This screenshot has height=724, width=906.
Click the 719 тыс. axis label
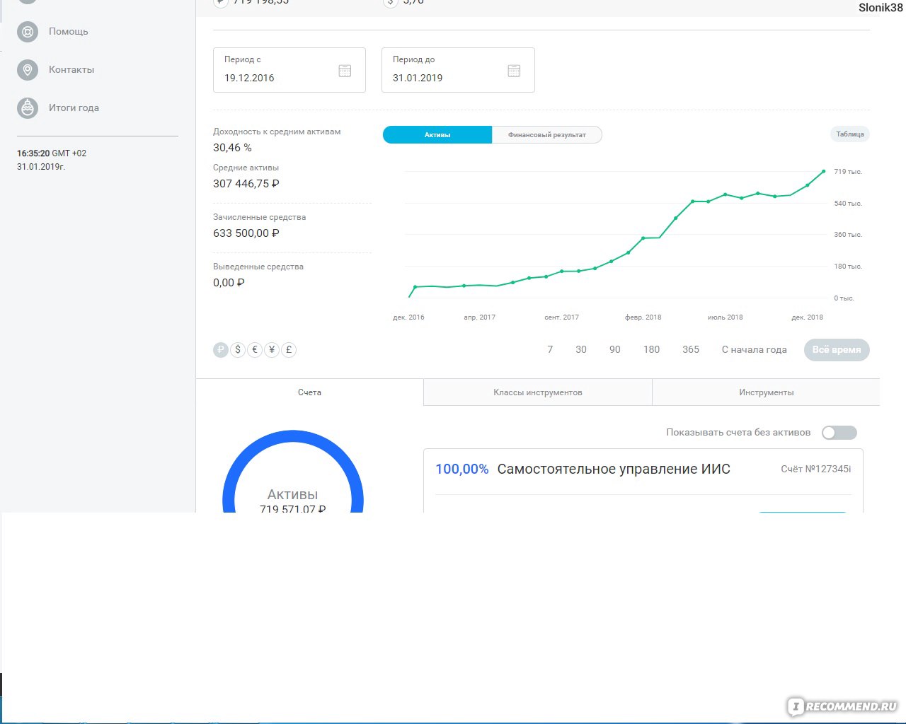point(848,172)
